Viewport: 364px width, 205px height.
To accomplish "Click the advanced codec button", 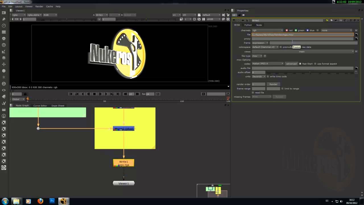I will (x=291, y=64).
